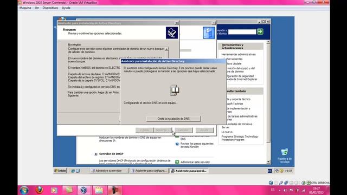Click the VirtualBox optical drive status icon
This screenshot has height=195, width=347.
pyautogui.click(x=276, y=183)
